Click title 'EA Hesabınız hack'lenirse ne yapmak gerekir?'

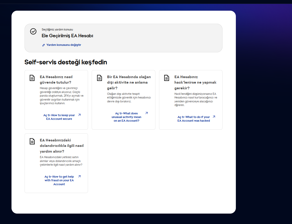click(195, 83)
